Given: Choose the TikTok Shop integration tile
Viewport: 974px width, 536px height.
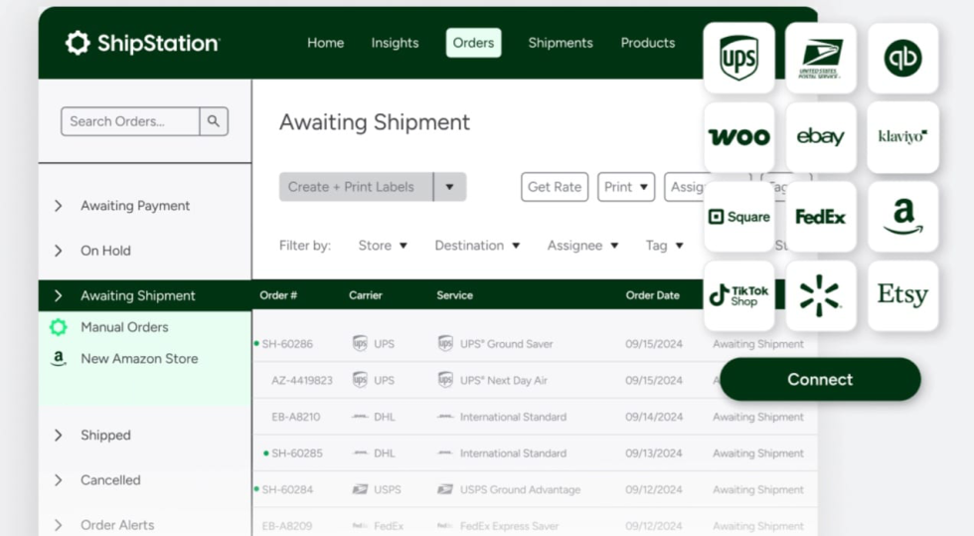Looking at the screenshot, I should (738, 295).
